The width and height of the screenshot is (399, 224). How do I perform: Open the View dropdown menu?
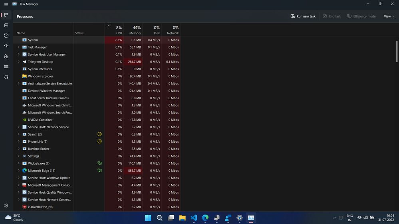tap(389, 16)
